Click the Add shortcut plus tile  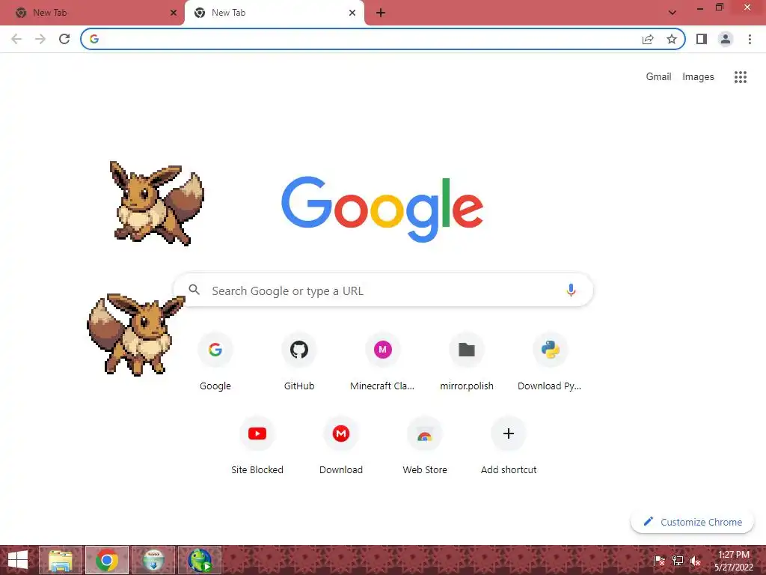[x=509, y=445]
